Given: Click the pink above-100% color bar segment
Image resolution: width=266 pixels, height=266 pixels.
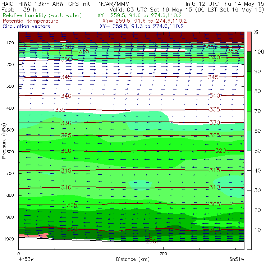Looking at the screenshot, I should pyautogui.click(x=249, y=42).
